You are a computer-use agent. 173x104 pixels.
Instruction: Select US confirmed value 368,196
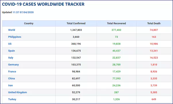tap(76, 44)
